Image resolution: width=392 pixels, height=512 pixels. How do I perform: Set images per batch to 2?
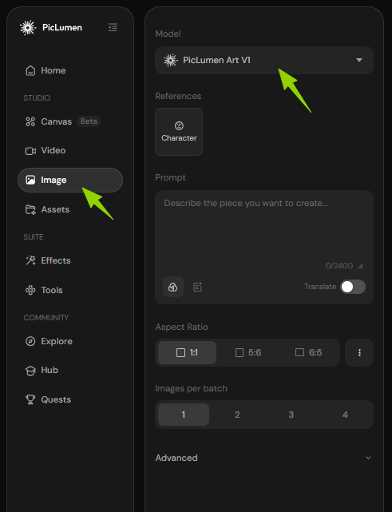pos(237,415)
